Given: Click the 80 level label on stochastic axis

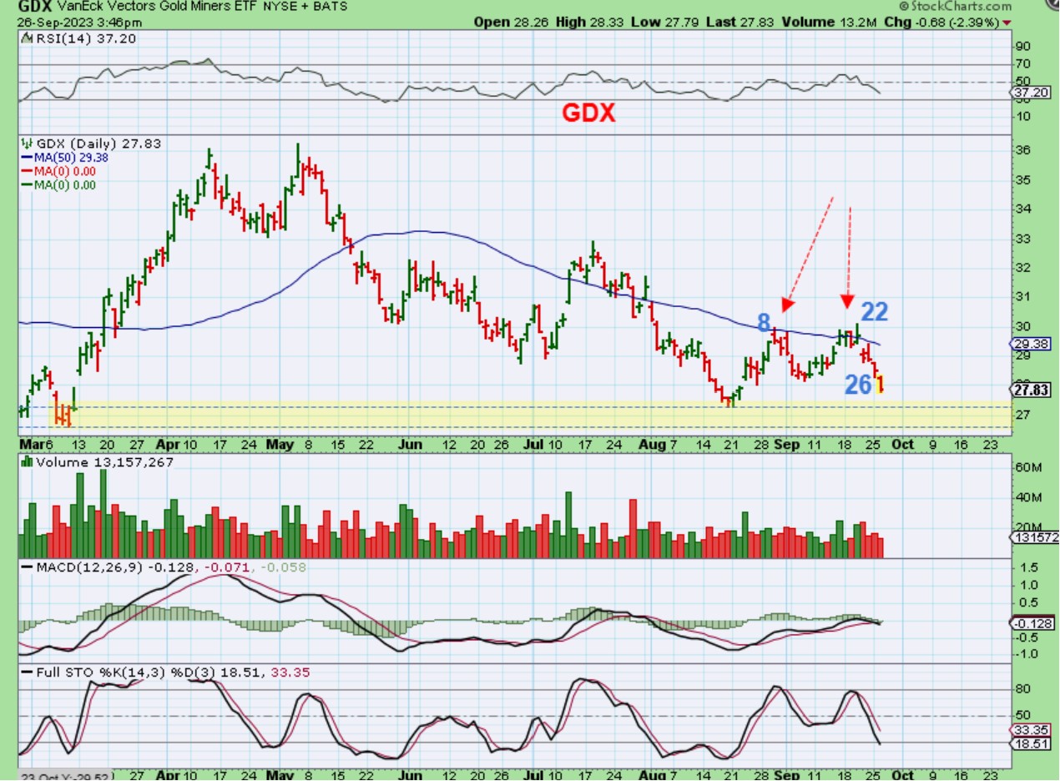Looking at the screenshot, I should pyautogui.click(x=1022, y=689).
